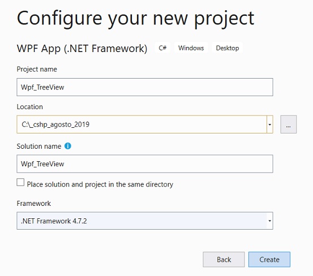Image resolution: width=313 pixels, height=276 pixels.
Task: Click the Location label
Action: 30,107
